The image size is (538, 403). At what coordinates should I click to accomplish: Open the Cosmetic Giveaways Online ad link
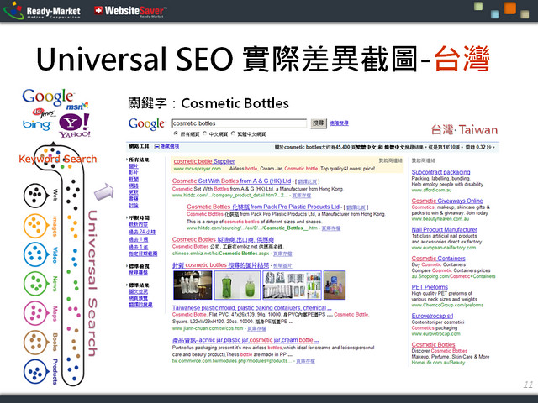(x=447, y=201)
